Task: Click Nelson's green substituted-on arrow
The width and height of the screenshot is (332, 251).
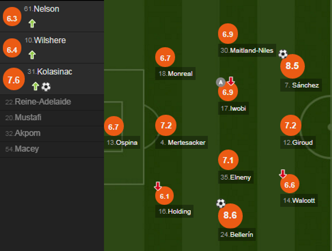Action: click(32, 23)
